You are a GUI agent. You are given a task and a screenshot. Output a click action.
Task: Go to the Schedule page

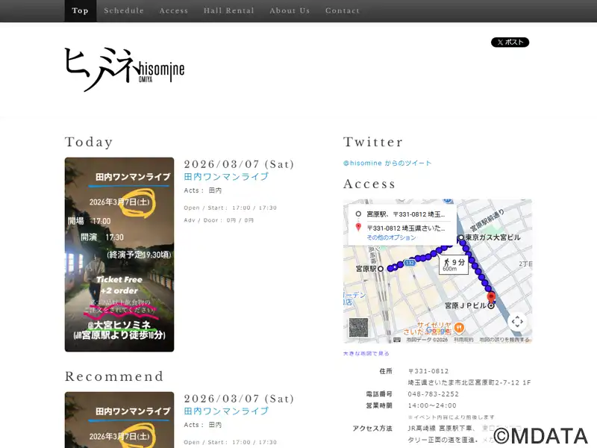tap(124, 10)
